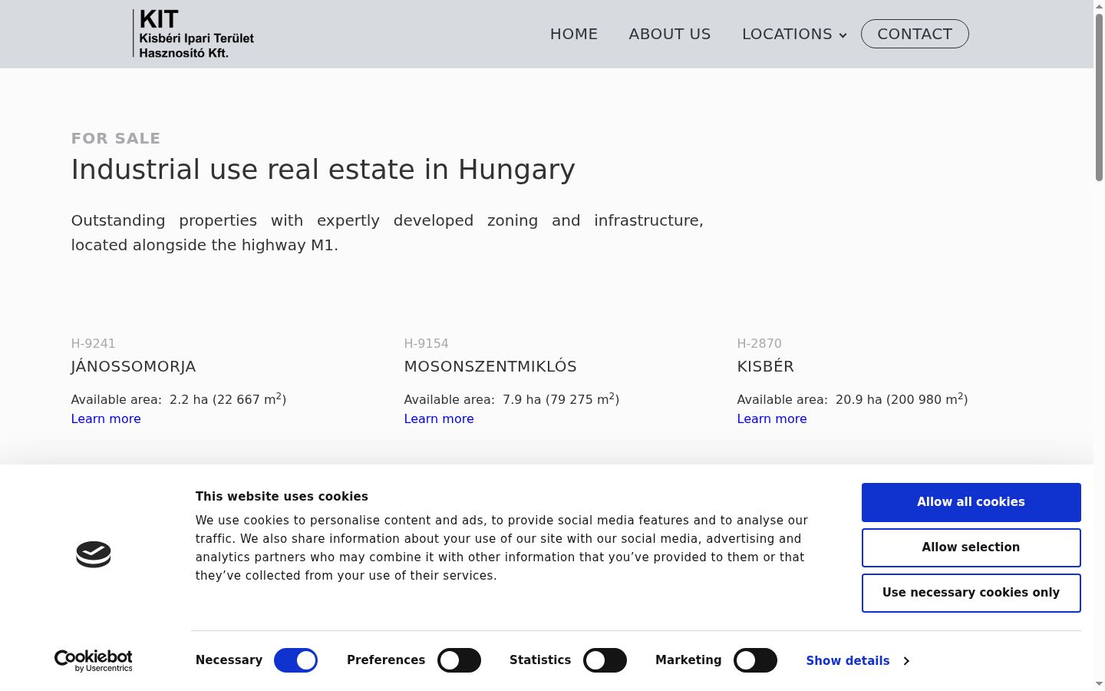Toggle the Necessary cookies switch

[x=295, y=660]
